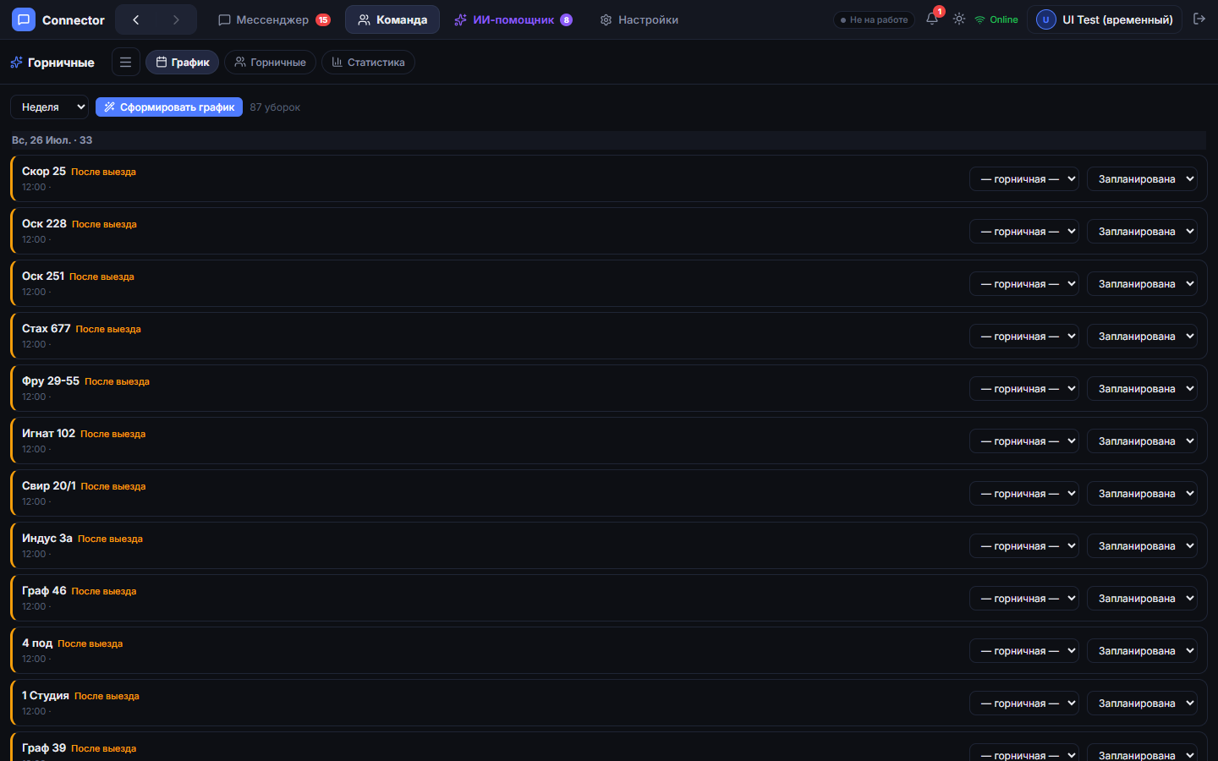Click the 1 Студия title
Screen dimensions: 1218x761
[x=46, y=695]
